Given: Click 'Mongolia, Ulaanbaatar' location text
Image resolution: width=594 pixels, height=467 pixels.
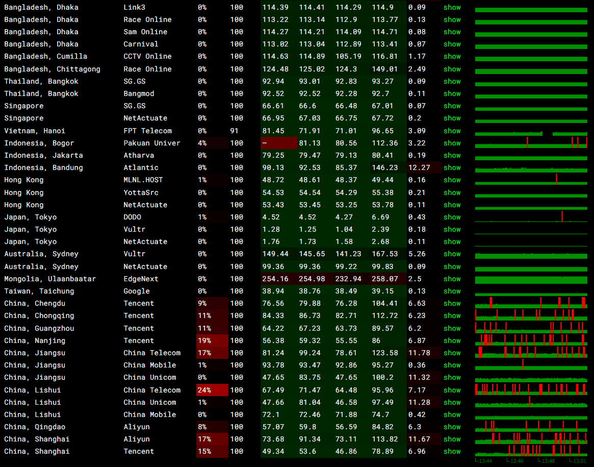Looking at the screenshot, I should pos(50,279).
